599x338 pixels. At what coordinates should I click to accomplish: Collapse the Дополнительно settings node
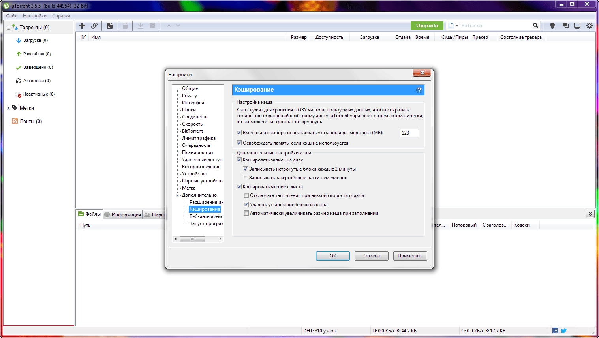[177, 195]
